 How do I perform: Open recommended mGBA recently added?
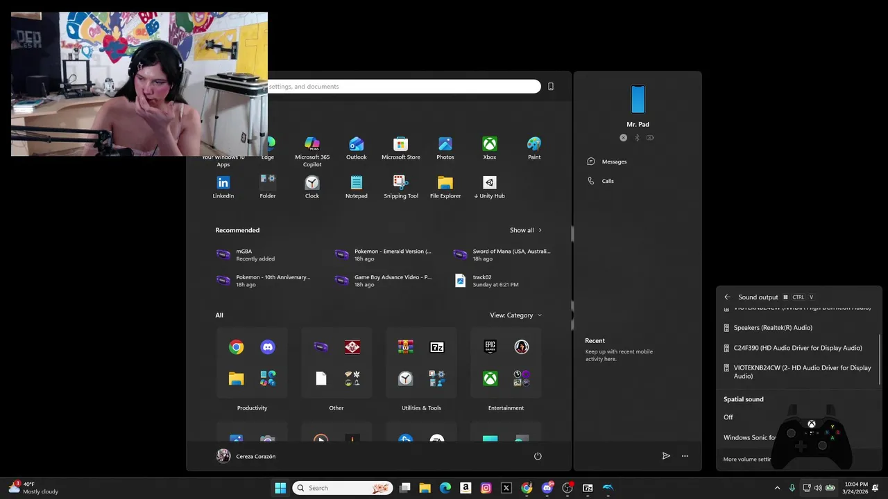tap(255, 255)
